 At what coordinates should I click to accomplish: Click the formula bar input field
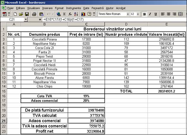click(x=113, y=19)
